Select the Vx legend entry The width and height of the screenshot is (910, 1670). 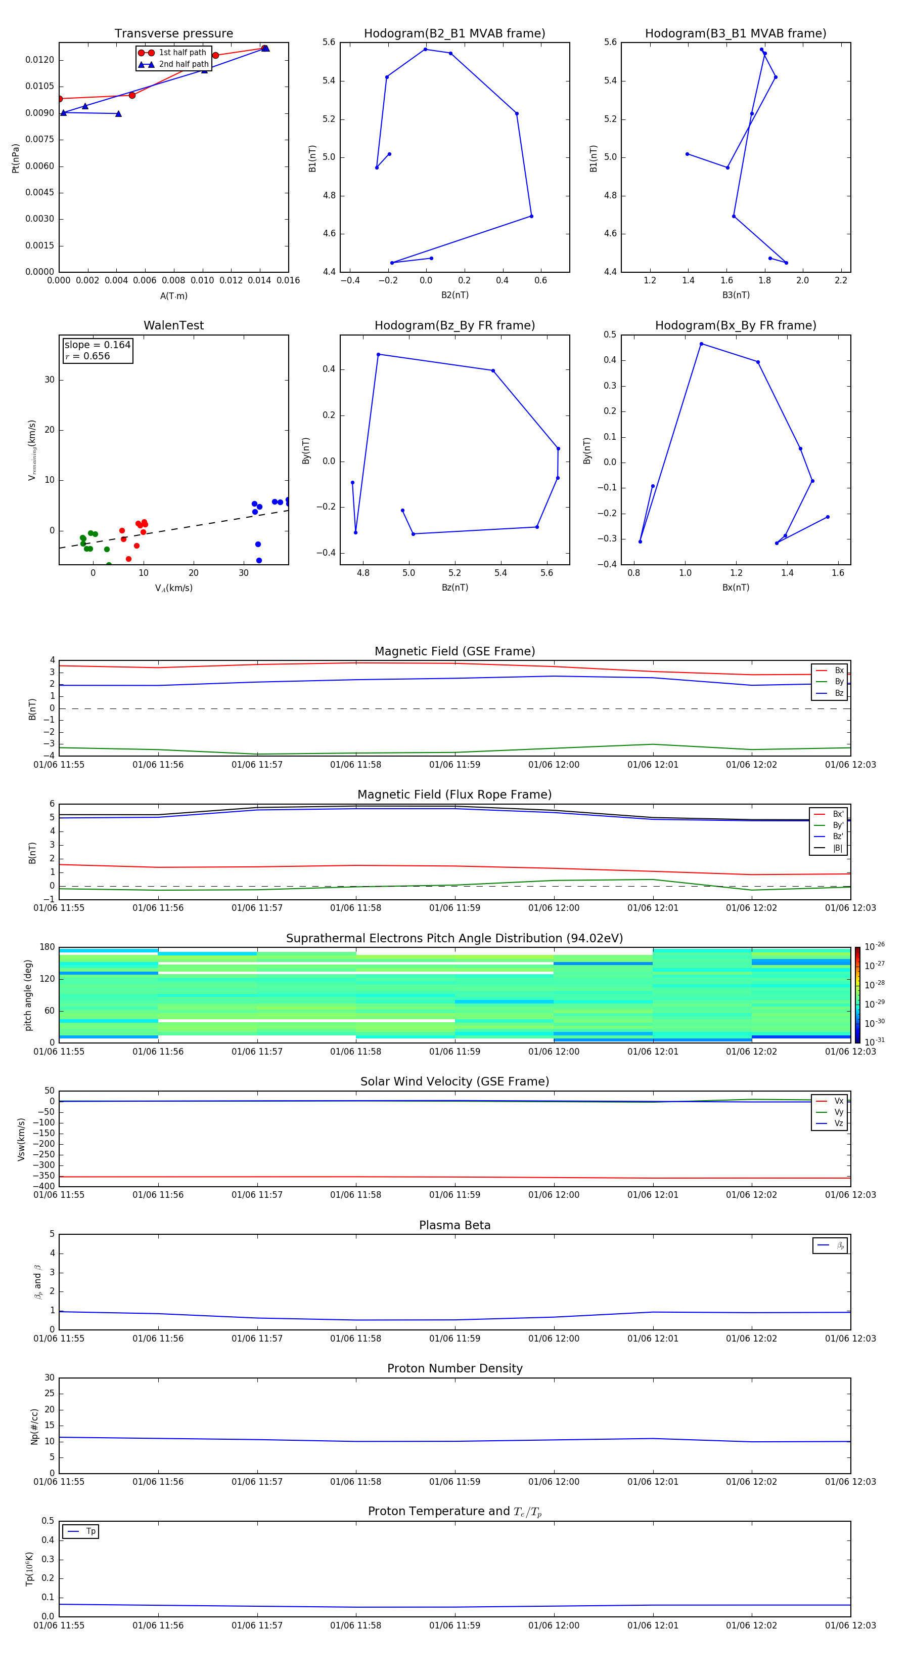tap(830, 1101)
